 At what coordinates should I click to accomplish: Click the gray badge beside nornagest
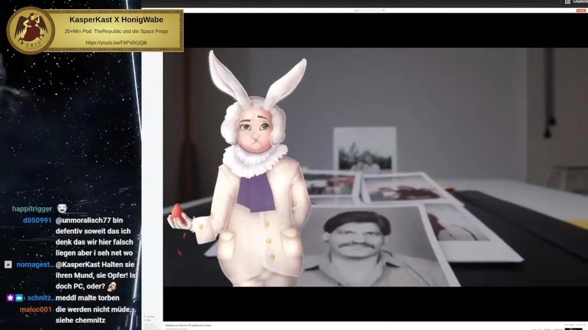pyautogui.click(x=8, y=264)
